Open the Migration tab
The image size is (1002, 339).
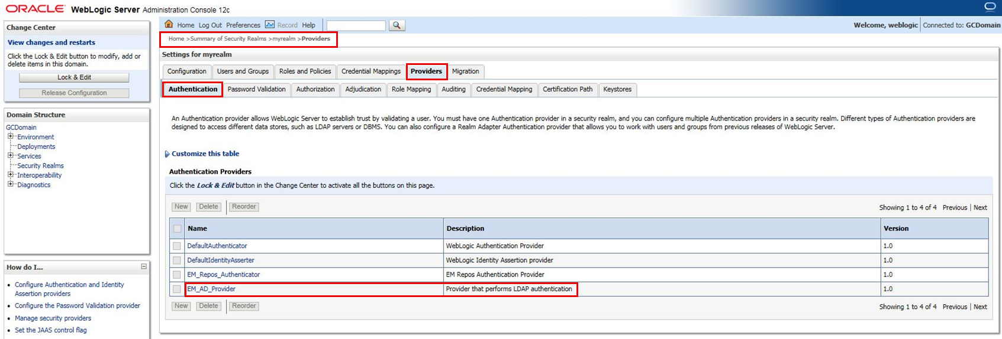click(466, 71)
